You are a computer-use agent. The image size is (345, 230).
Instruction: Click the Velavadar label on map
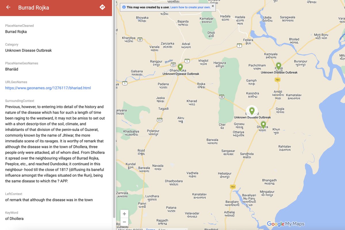pyautogui.click(x=192, y=215)
